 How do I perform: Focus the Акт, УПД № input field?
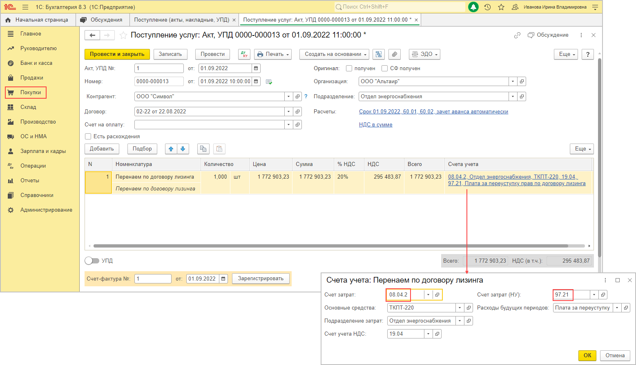coord(159,69)
